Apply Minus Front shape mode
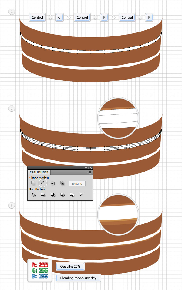The height and width of the screenshot is (290, 182). pyautogui.click(x=43, y=183)
